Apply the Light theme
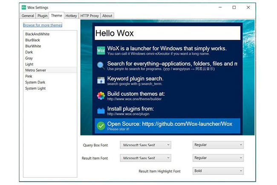 coord(50,64)
